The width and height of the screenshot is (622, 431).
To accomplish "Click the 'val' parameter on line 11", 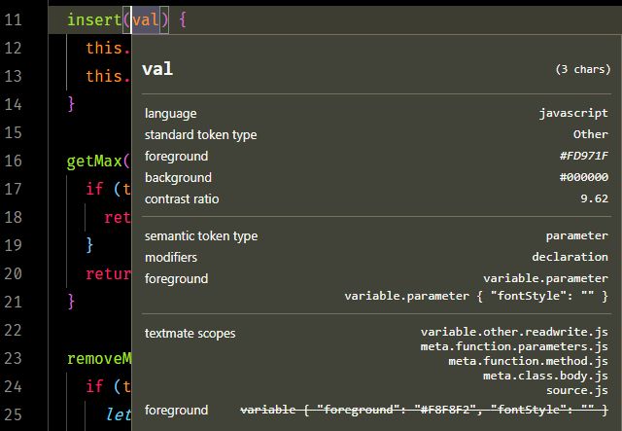I will point(146,19).
